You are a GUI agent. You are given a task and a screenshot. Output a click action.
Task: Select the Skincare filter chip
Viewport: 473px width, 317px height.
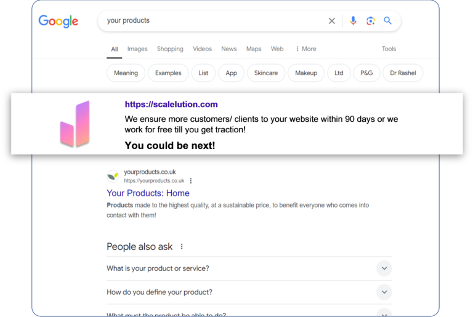(x=266, y=73)
